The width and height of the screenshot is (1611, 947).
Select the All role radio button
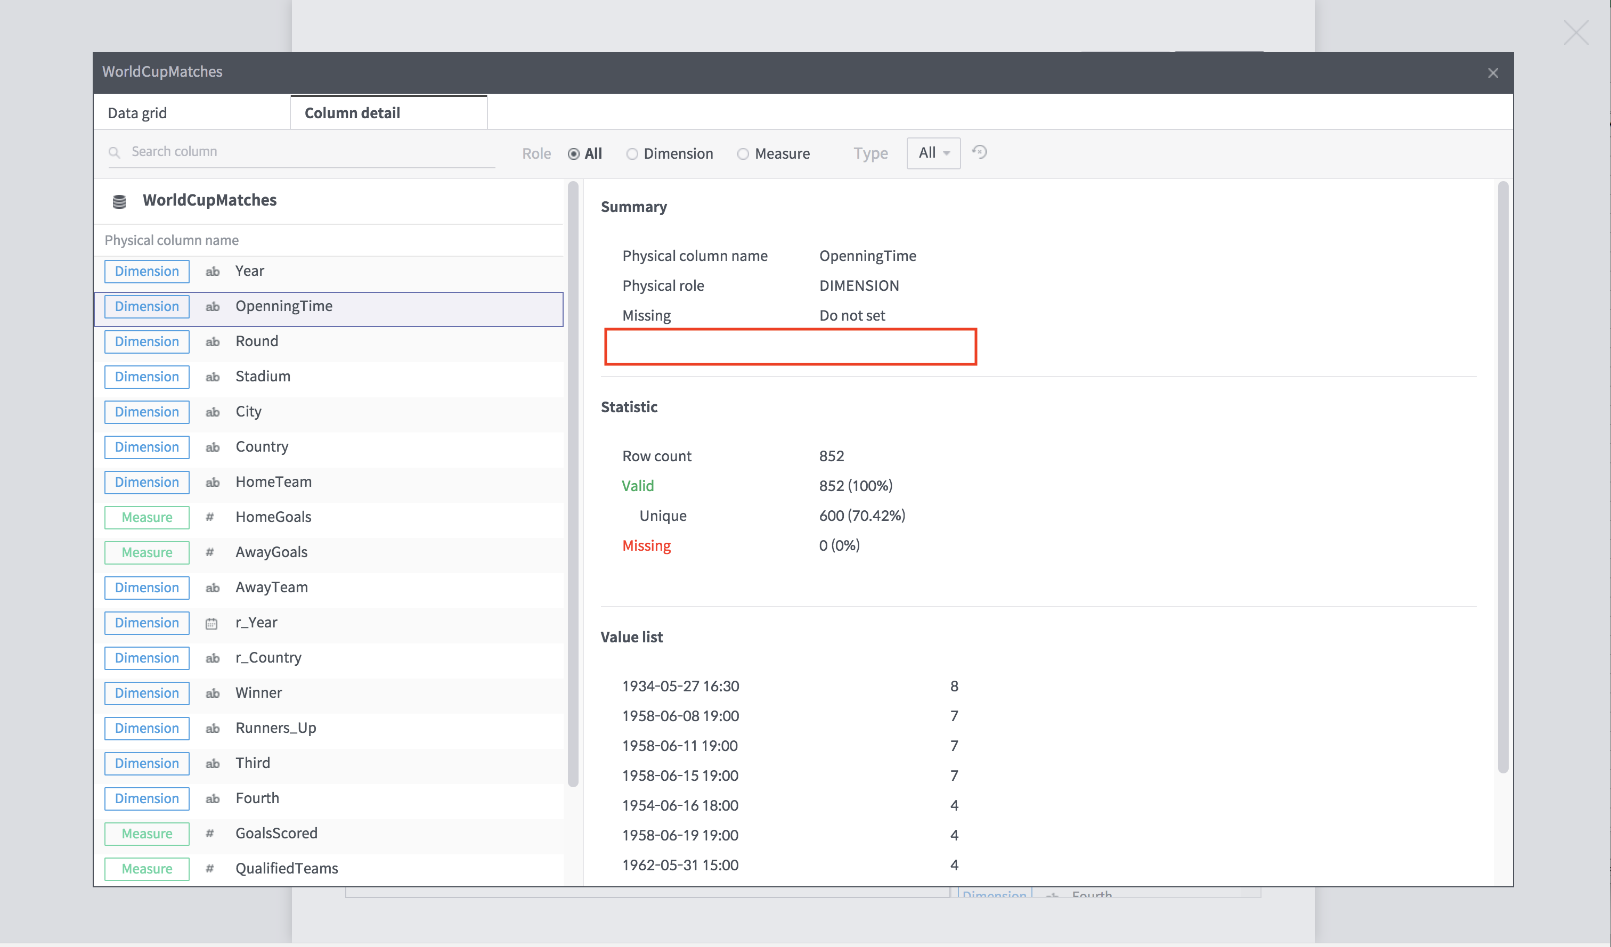572,153
